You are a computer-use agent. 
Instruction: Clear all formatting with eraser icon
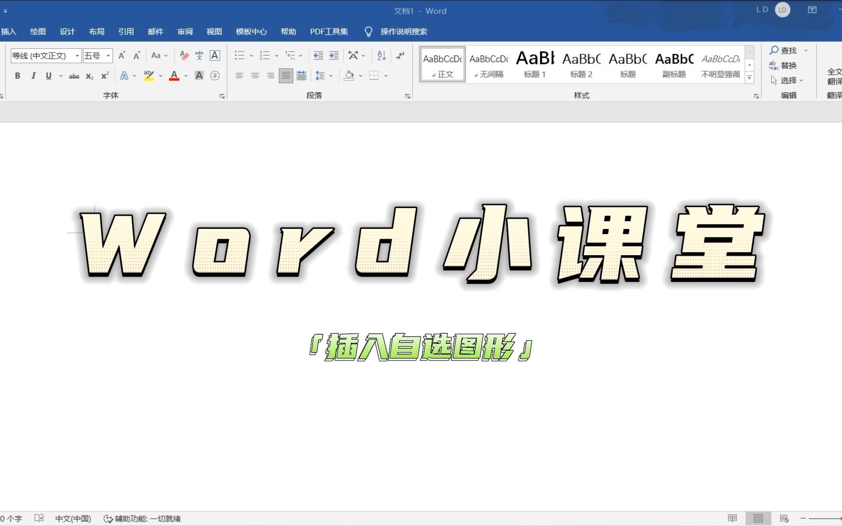184,56
